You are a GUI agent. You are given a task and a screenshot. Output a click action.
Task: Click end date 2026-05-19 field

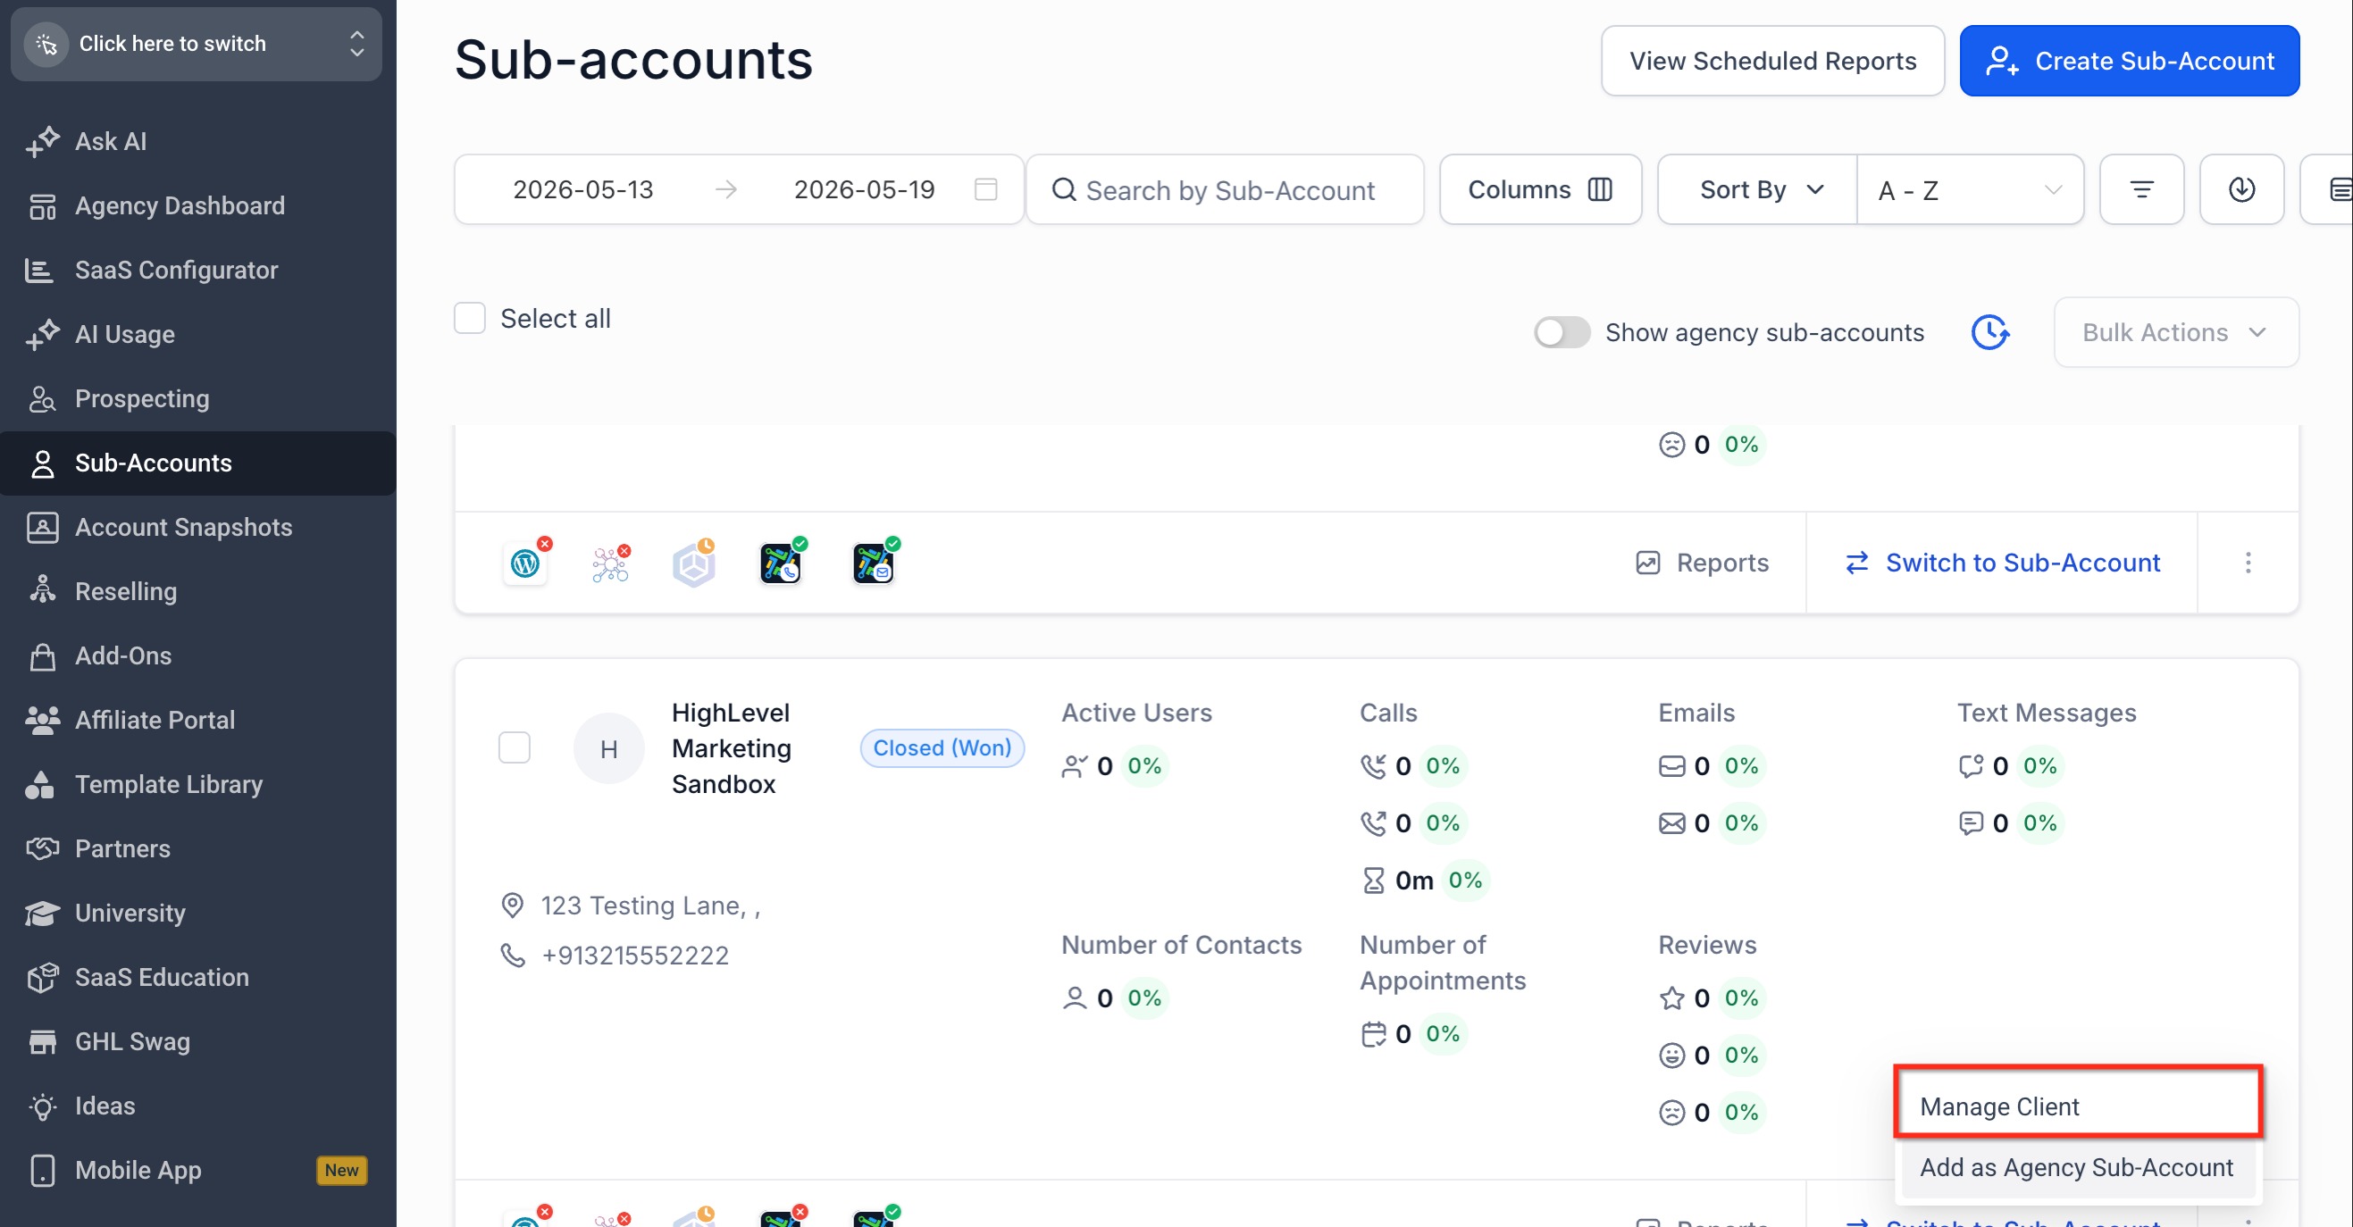(x=863, y=189)
